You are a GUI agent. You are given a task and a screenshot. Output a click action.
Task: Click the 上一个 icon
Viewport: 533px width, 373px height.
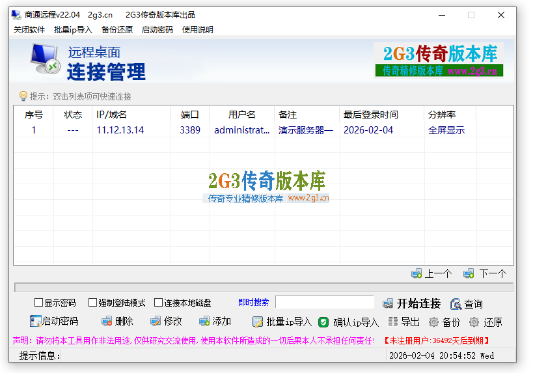click(417, 273)
